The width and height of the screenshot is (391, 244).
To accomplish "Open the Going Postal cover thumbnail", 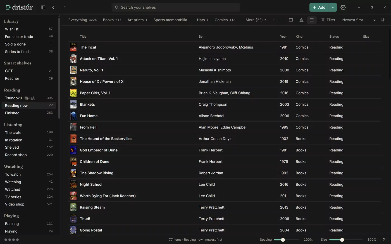I will click(x=73, y=230).
